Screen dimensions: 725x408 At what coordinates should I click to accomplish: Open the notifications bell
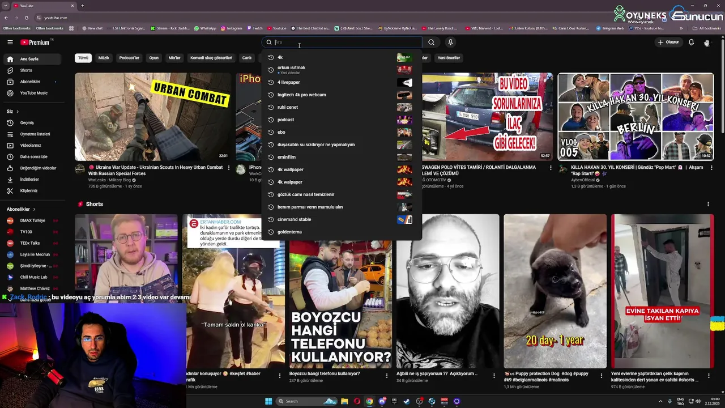tap(691, 42)
